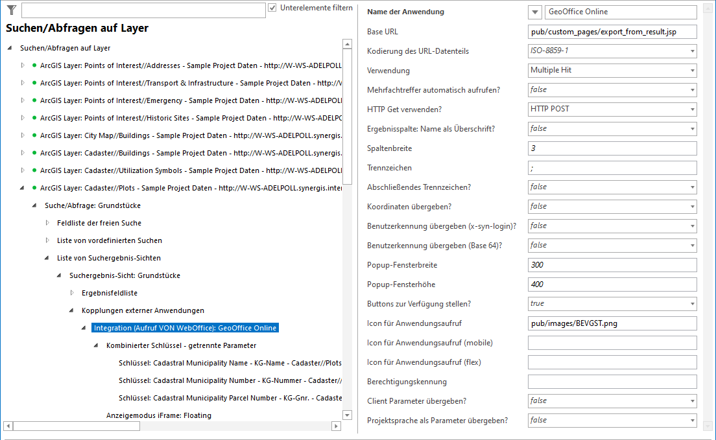Open the Verwendung dropdown showing Multiple Hit

pos(691,70)
